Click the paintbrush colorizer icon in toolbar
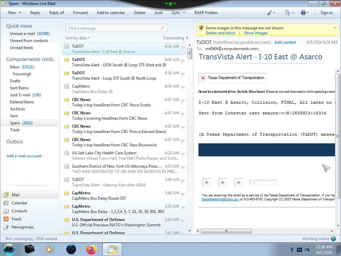This screenshot has height=256, width=341. click(269, 13)
